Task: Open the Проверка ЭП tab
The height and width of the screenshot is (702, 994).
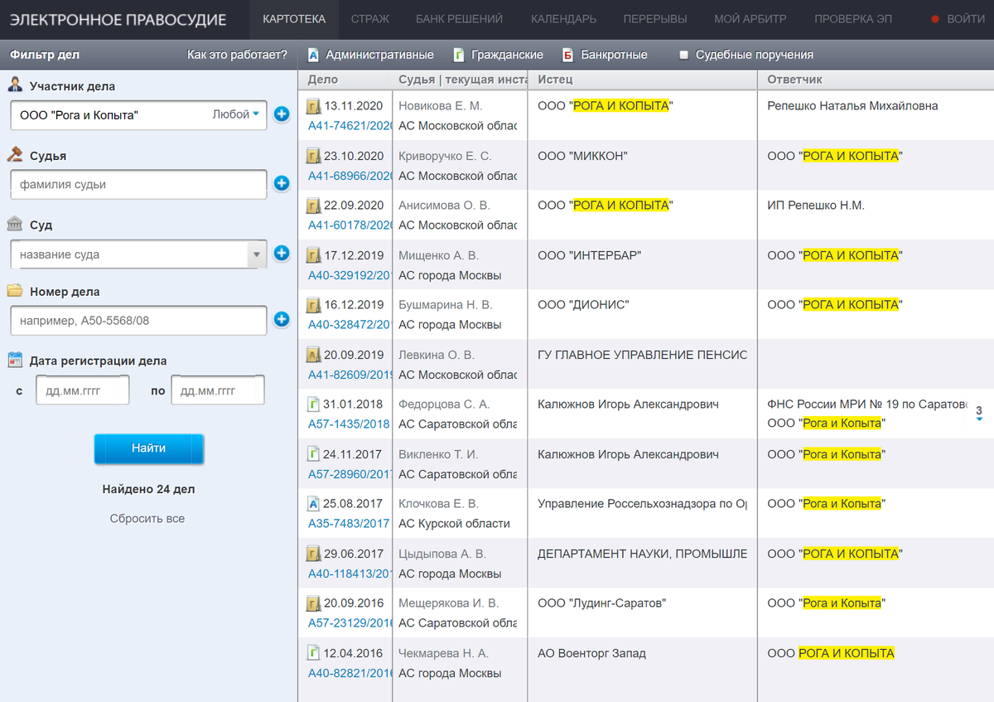Action: coord(853,19)
